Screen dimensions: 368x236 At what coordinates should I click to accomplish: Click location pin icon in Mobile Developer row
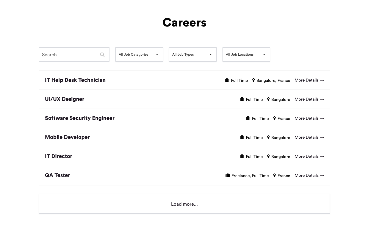click(268, 137)
